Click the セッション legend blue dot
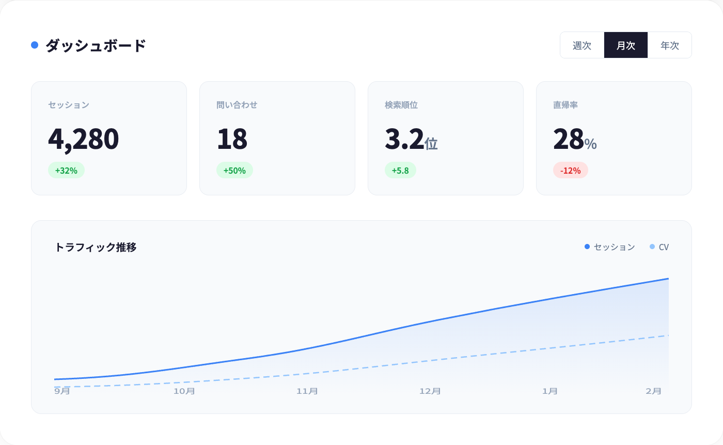The width and height of the screenshot is (723, 445). (x=587, y=247)
